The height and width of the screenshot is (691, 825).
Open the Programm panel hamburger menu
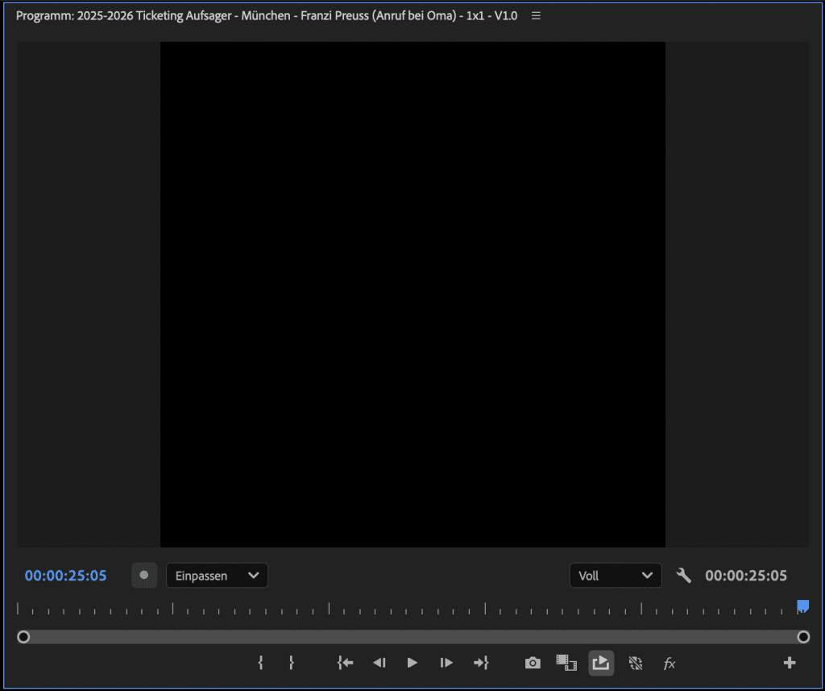(537, 15)
